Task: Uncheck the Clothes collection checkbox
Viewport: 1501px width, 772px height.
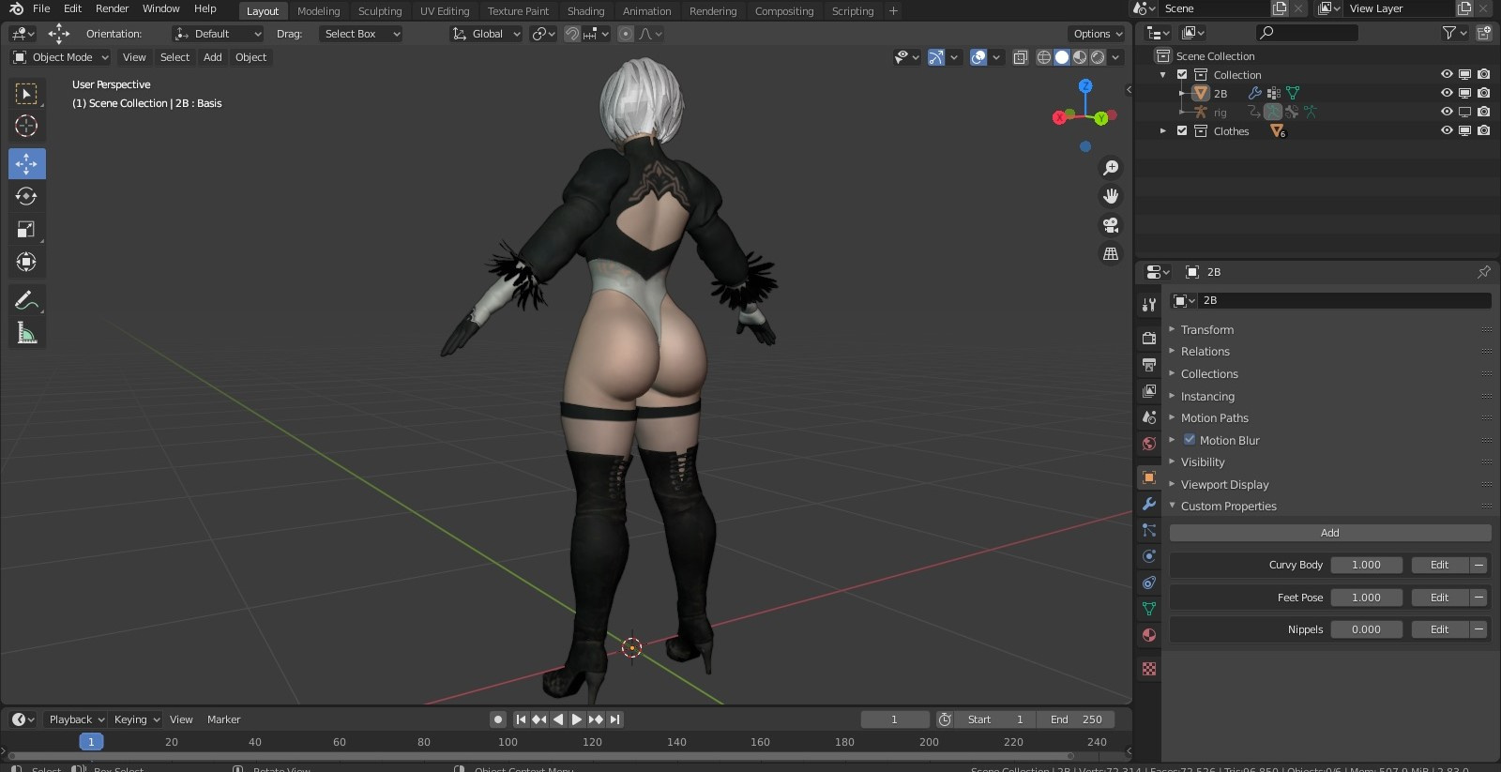Action: tap(1182, 130)
